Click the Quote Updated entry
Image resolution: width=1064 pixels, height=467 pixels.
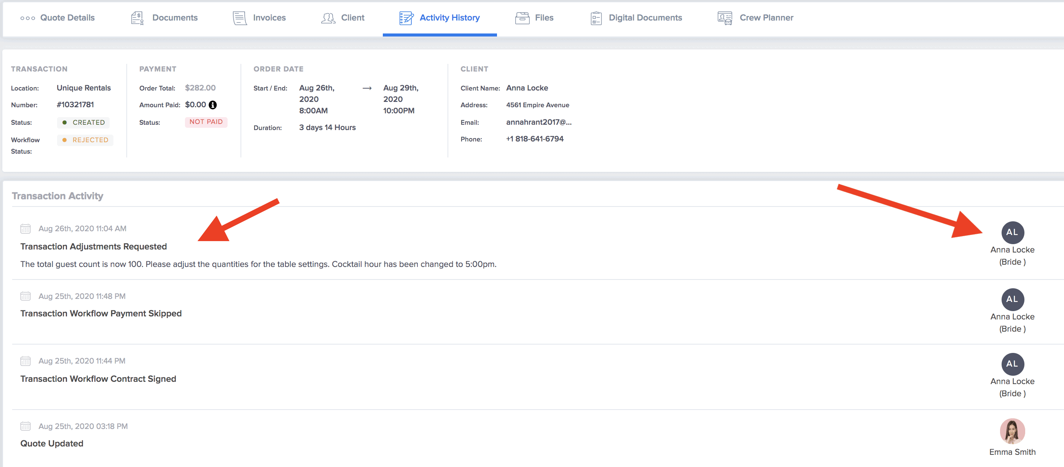coord(52,443)
